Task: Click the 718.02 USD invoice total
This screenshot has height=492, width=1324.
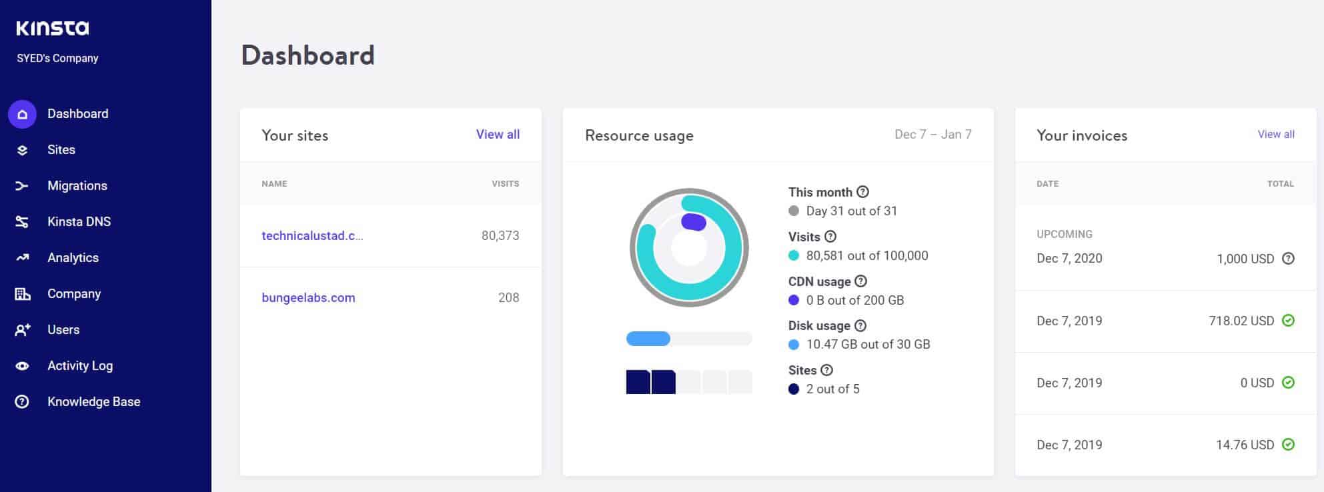Action: (x=1241, y=321)
